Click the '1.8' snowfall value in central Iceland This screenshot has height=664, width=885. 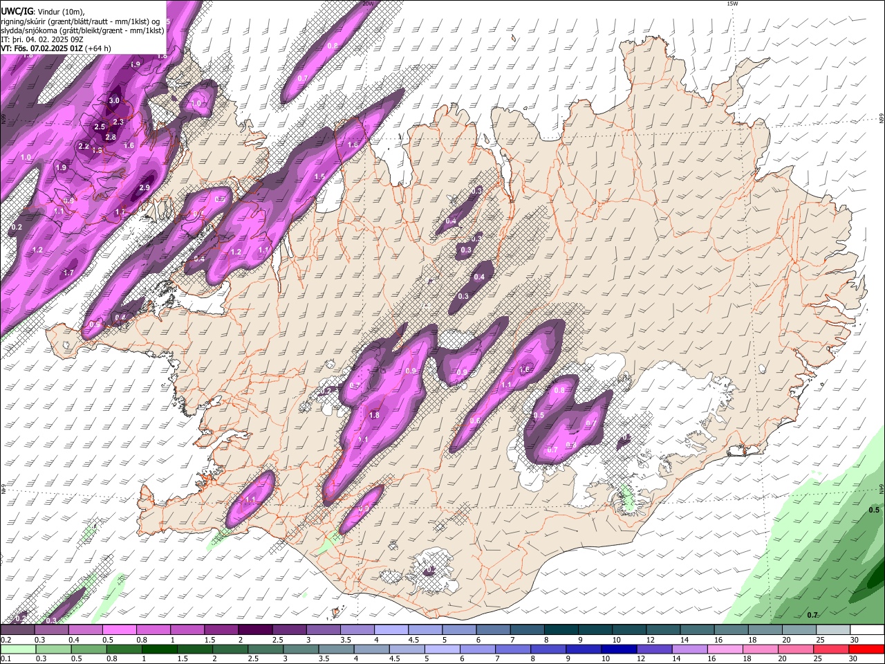(375, 416)
